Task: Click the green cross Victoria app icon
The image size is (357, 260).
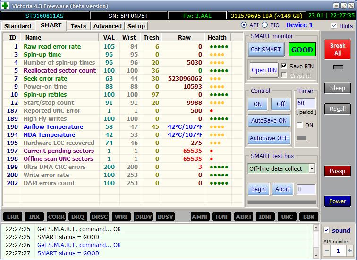Action: tap(5, 6)
